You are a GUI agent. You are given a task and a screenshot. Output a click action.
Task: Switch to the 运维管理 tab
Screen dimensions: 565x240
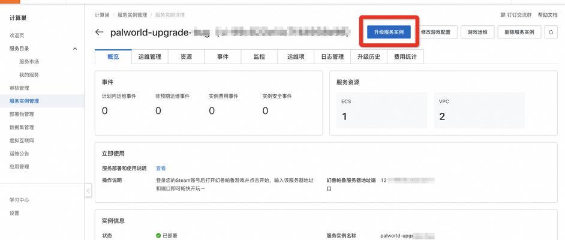click(149, 56)
